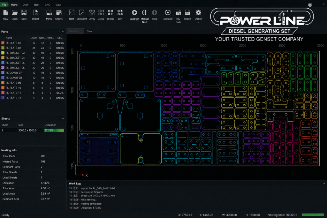Switch to the Task tab

click(89, 31)
